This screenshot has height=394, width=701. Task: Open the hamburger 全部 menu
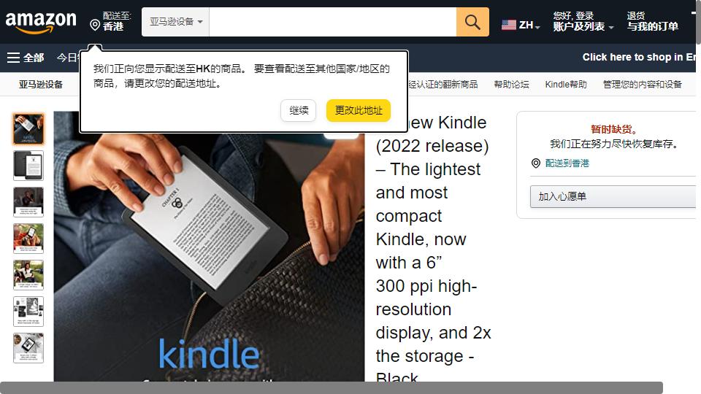(26, 58)
